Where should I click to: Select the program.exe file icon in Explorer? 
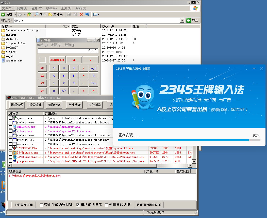(3, 60)
